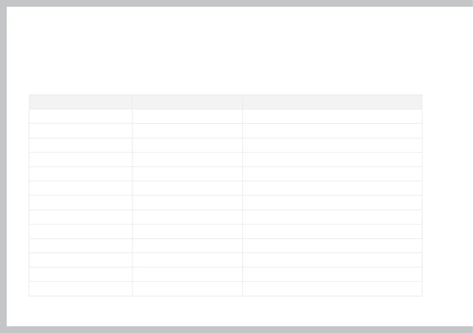The height and width of the screenshot is (333, 473).
Task: Select first data row cell in middle column
Action: 187,116
